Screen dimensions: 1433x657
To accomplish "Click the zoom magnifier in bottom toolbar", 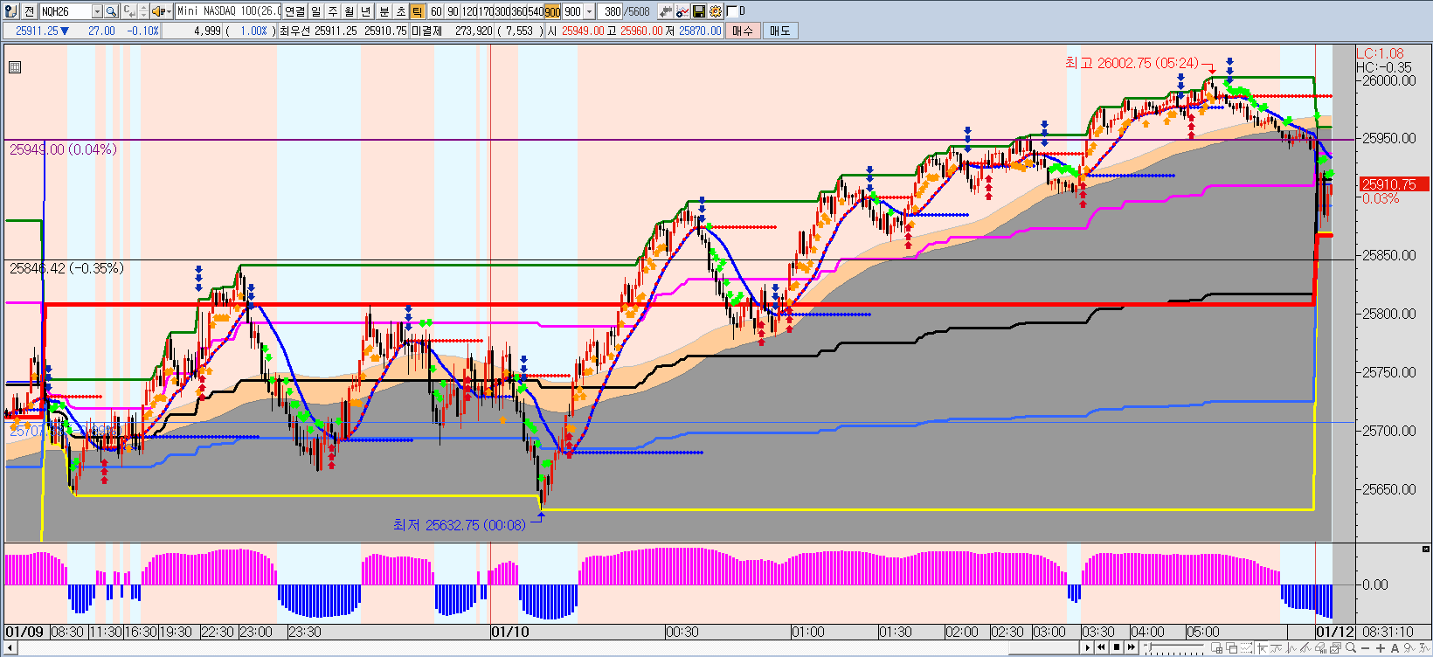I will click(1351, 648).
